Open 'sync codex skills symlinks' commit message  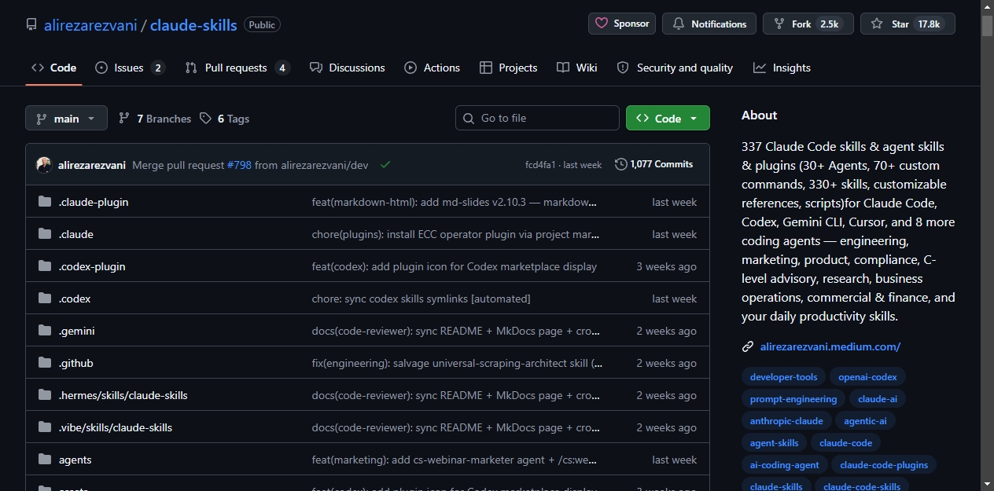pos(422,299)
